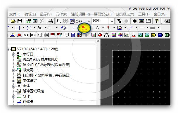Close the project tree panel
The image size is (178, 113).
tap(98, 41)
